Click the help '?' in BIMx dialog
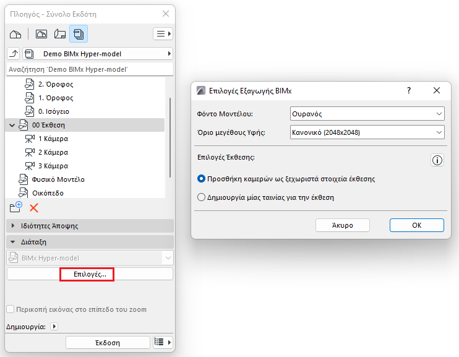Viewport: 459px width, 357px height. point(409,91)
